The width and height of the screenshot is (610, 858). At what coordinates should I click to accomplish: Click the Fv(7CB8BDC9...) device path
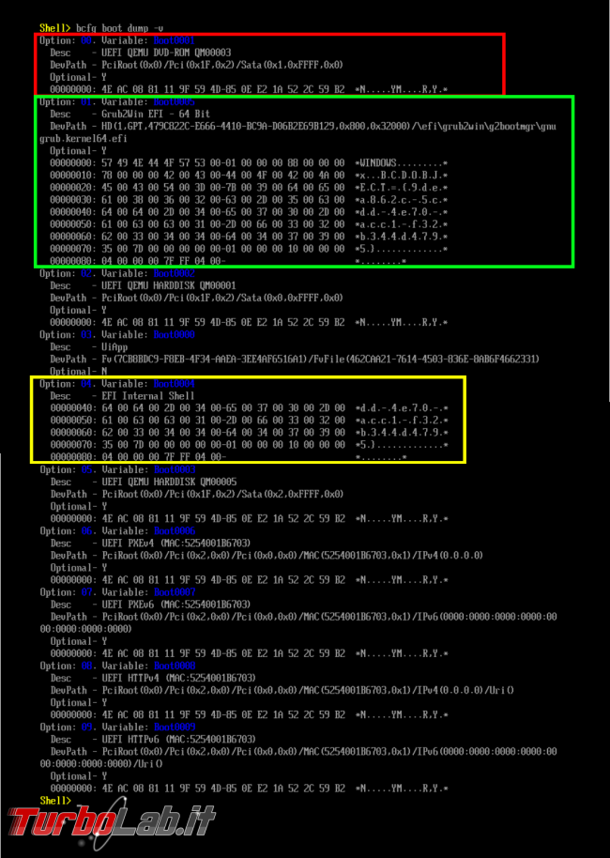click(320, 359)
